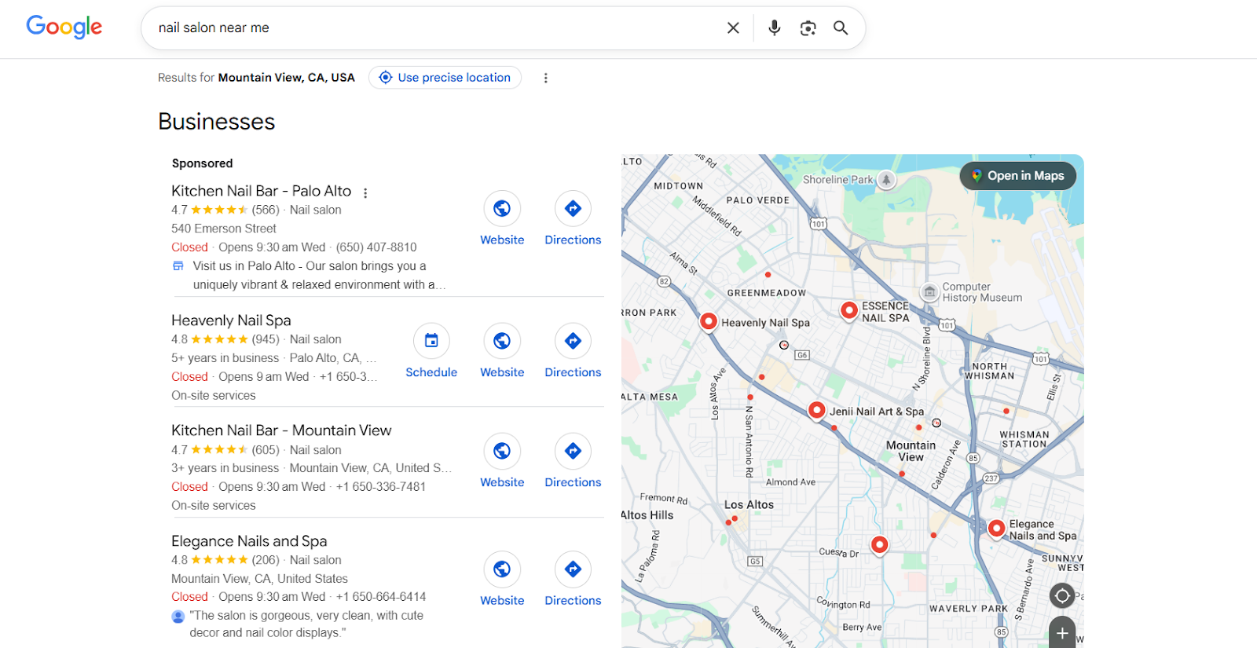The height and width of the screenshot is (648, 1257).
Task: Click Heavenly Nail Spa map pin
Action: [x=709, y=322]
